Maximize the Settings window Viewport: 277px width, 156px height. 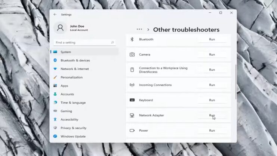coord(221,13)
